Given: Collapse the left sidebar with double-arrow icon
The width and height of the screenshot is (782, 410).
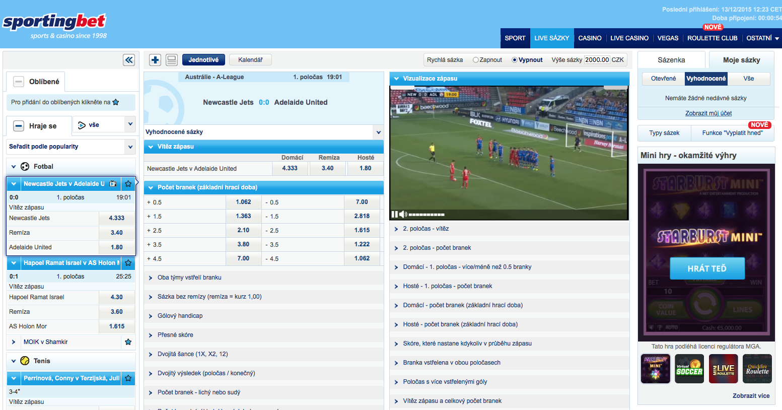Looking at the screenshot, I should click(129, 60).
